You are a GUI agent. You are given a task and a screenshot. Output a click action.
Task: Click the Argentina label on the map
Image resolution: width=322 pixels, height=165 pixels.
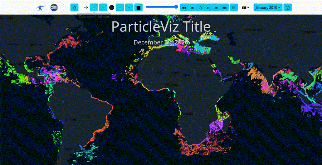(71, 149)
